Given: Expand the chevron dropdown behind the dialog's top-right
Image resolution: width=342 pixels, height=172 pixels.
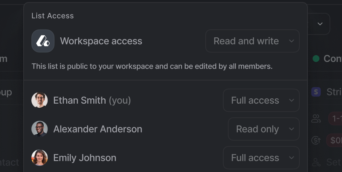Looking at the screenshot, I should click(x=320, y=24).
